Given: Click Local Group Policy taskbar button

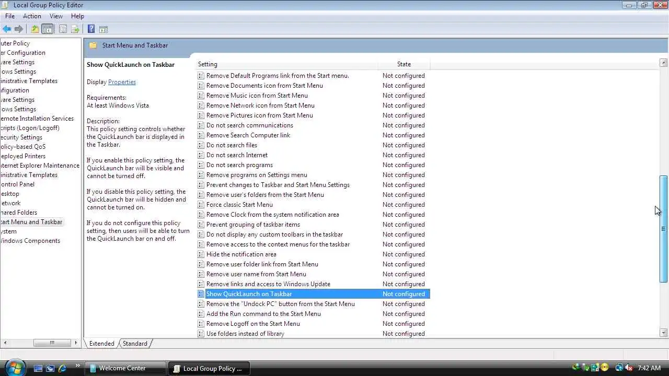Looking at the screenshot, I should 210,368.
